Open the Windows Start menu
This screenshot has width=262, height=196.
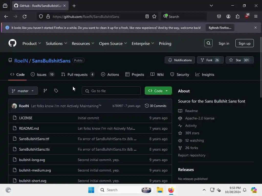91,190
